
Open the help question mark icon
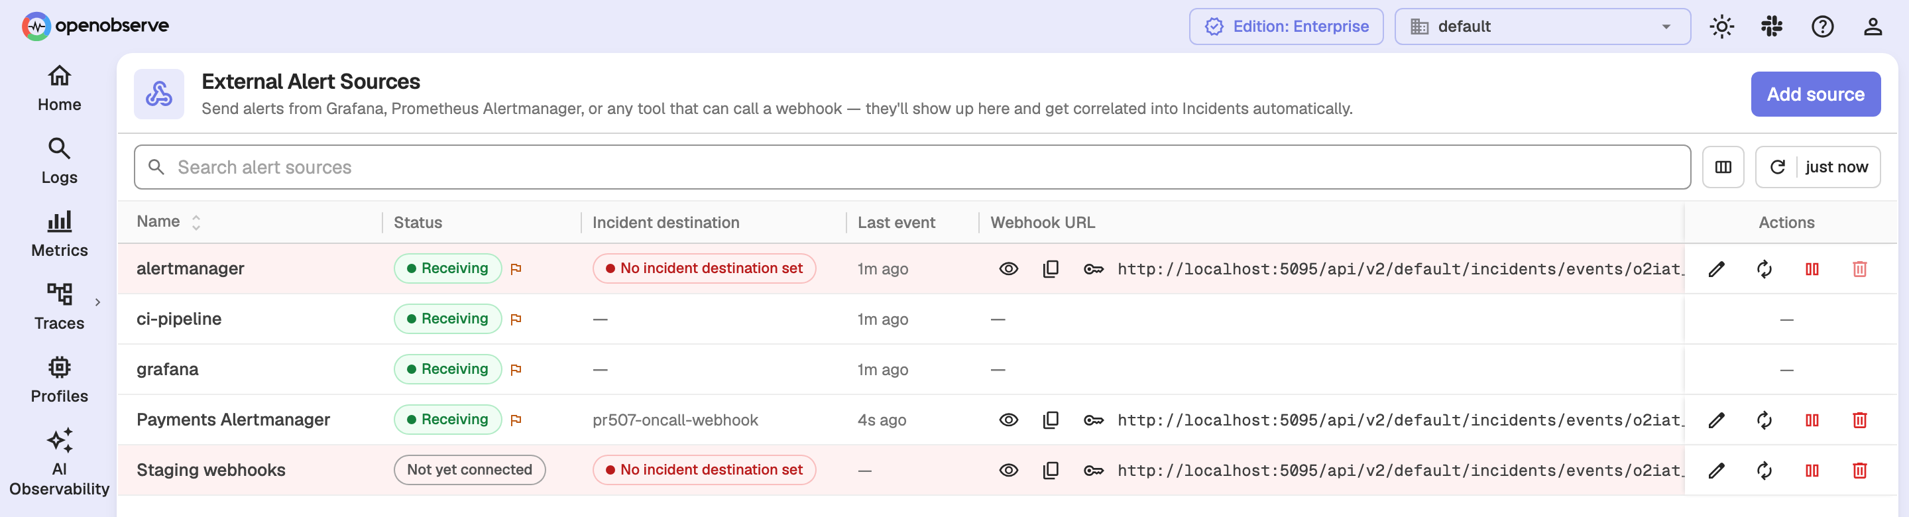[x=1822, y=27]
